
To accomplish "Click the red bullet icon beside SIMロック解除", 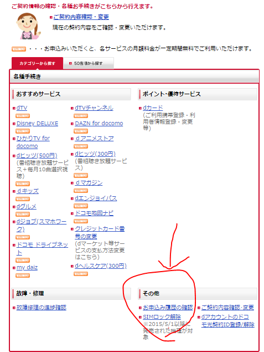I will tap(140, 318).
